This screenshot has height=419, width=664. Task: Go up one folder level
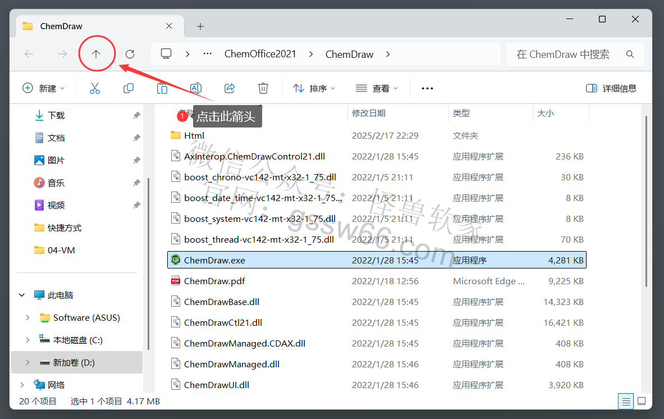pos(96,54)
